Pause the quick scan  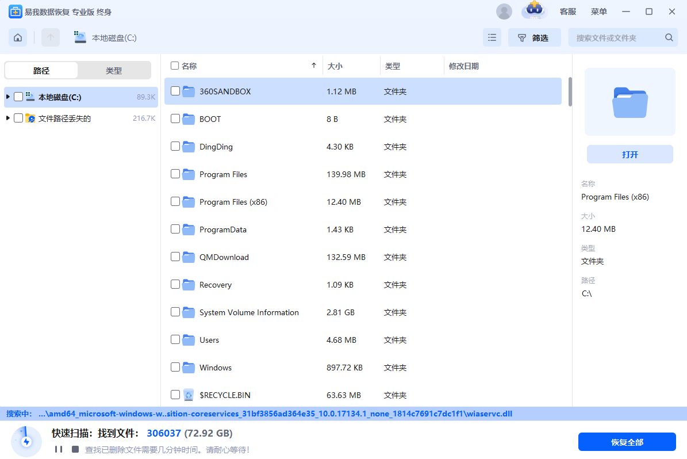(58, 449)
